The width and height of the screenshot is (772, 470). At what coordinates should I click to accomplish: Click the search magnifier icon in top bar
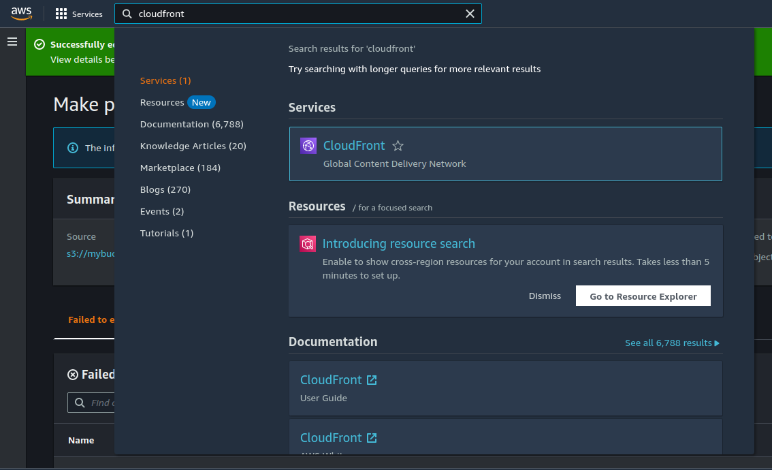127,14
